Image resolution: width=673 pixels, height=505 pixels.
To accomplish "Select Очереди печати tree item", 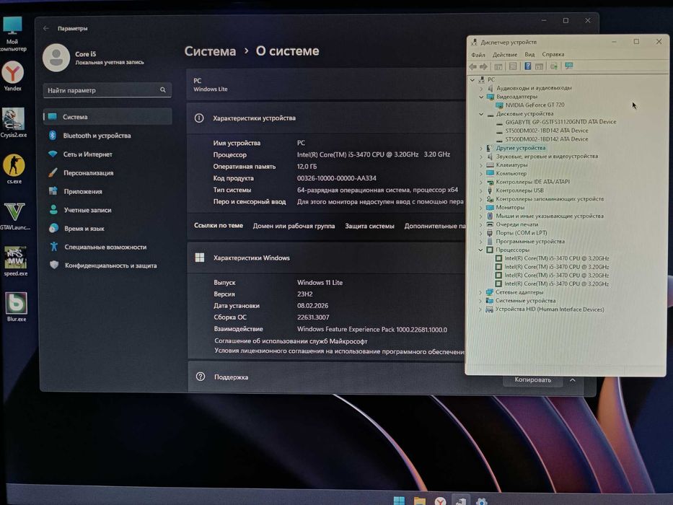I will coord(516,224).
